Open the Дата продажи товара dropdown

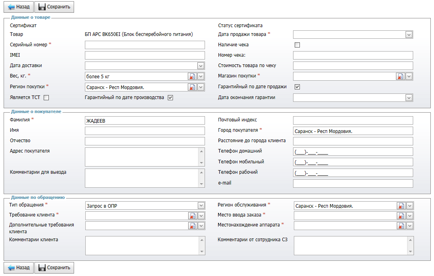tap(409, 34)
